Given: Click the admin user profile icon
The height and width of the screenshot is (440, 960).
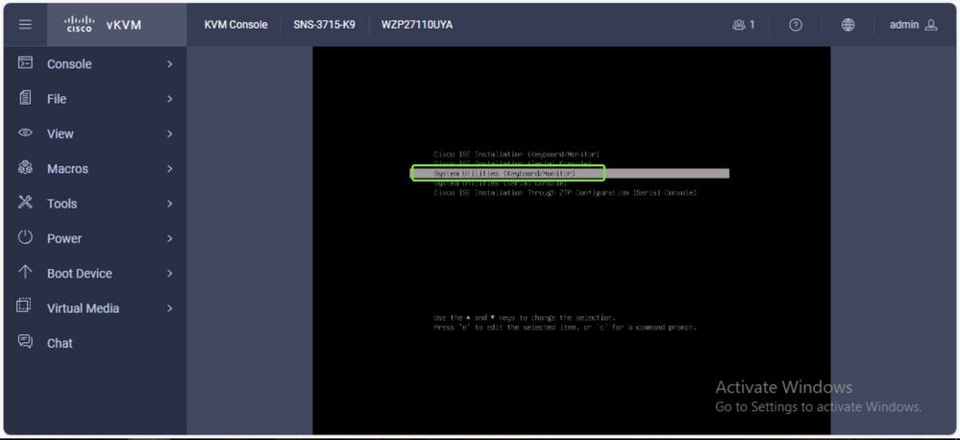Looking at the screenshot, I should point(931,25).
